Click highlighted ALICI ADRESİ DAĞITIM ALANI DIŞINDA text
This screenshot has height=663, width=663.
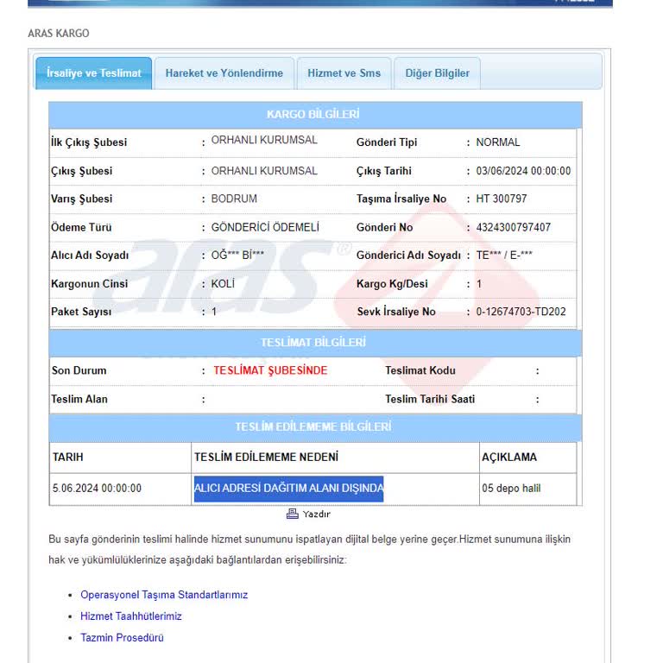coord(289,489)
